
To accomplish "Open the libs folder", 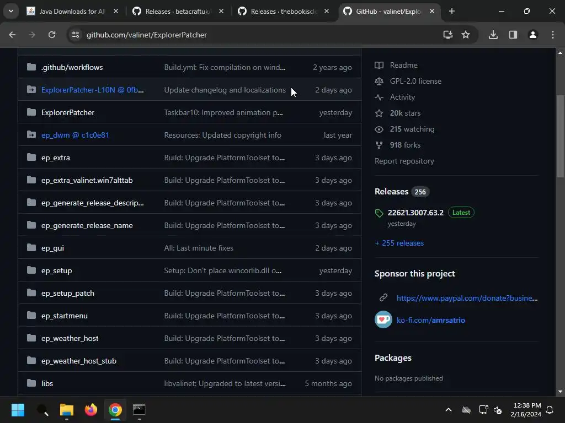I will click(x=47, y=383).
